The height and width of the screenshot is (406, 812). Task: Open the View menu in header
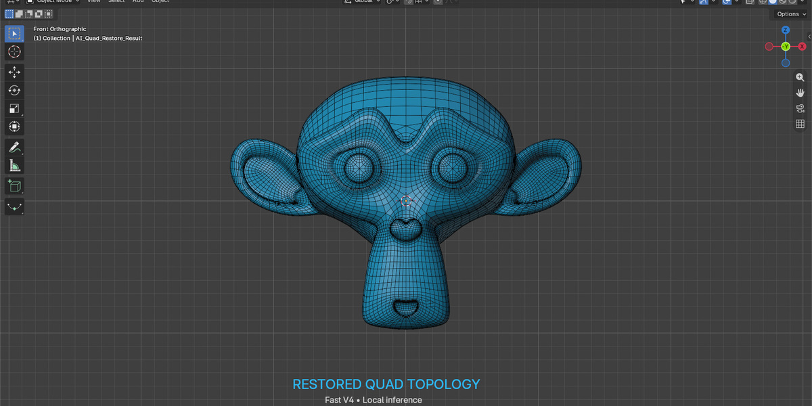pyautogui.click(x=94, y=2)
